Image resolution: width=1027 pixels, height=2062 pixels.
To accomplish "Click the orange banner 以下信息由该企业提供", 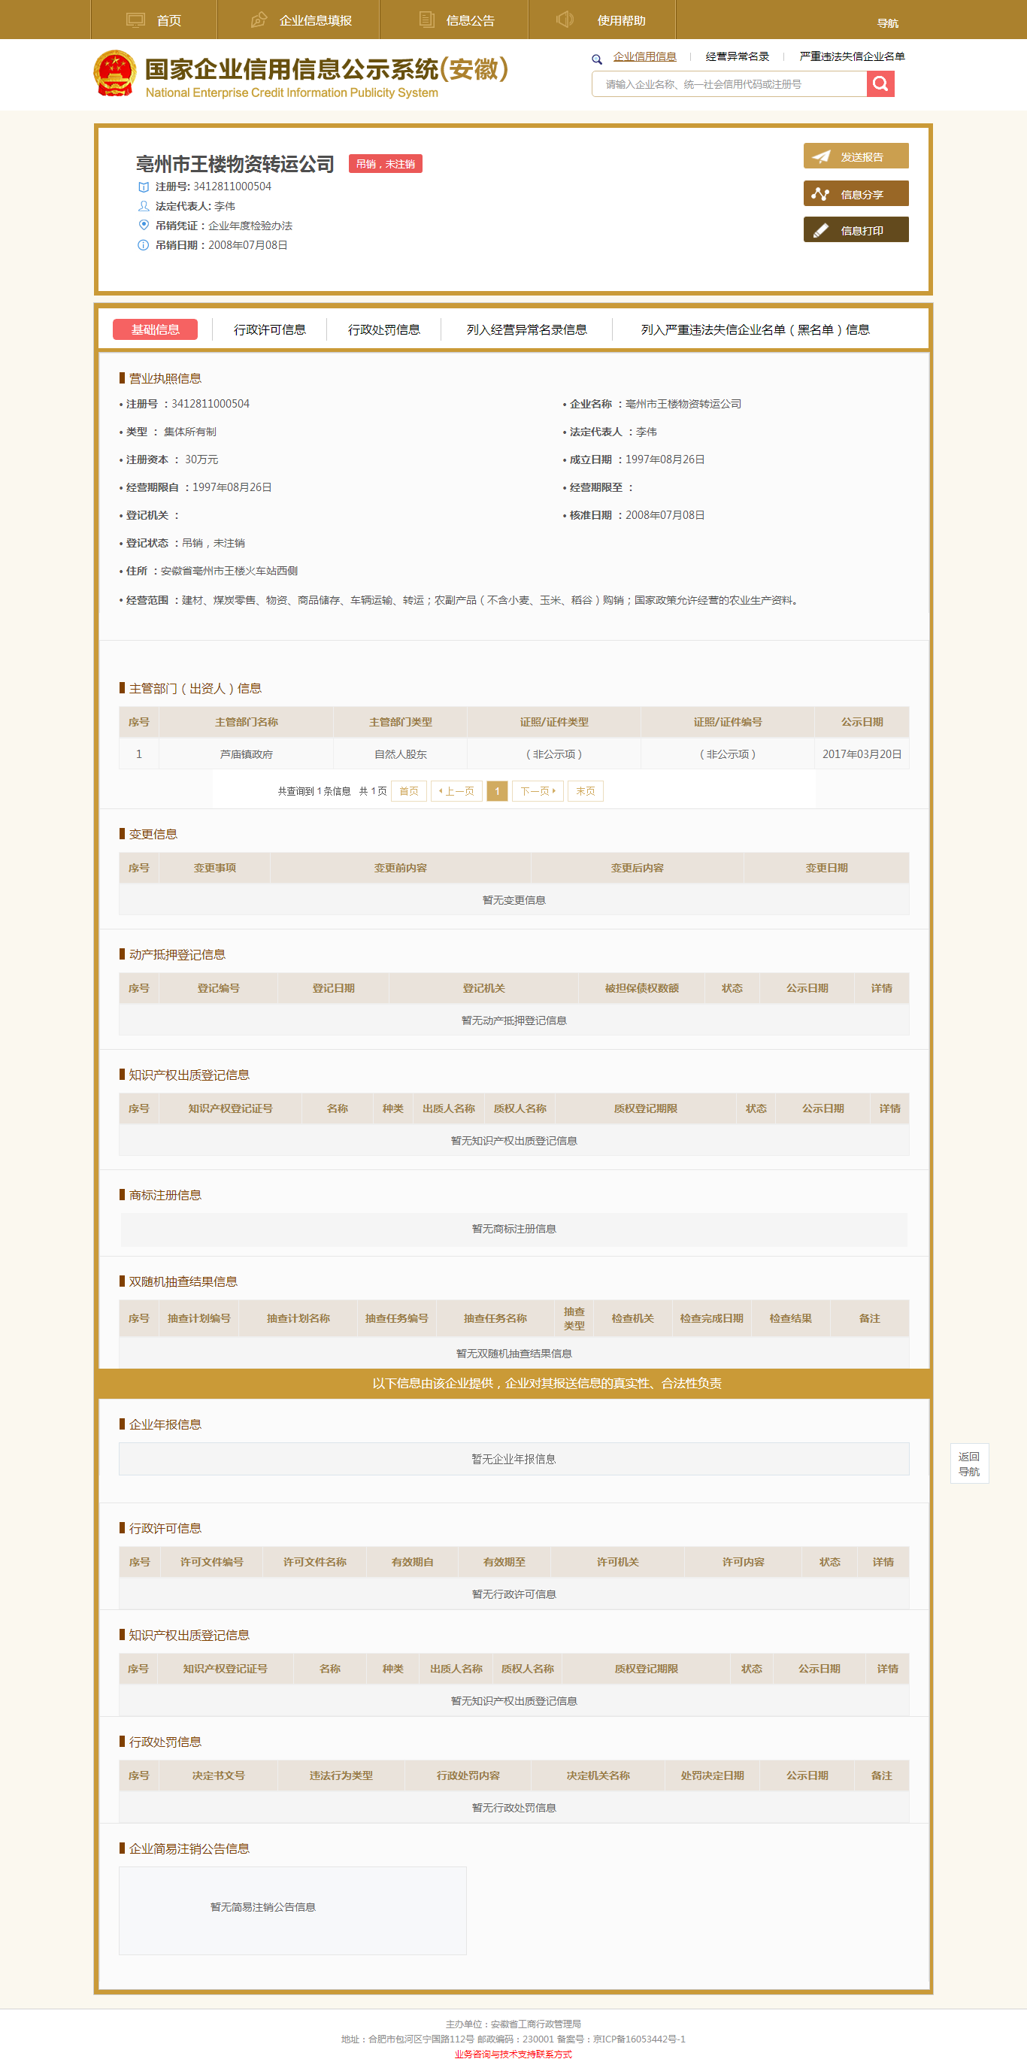I will pos(513,1384).
